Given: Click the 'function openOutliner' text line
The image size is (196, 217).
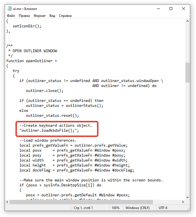Looking at the screenshot, I should click(32, 61).
